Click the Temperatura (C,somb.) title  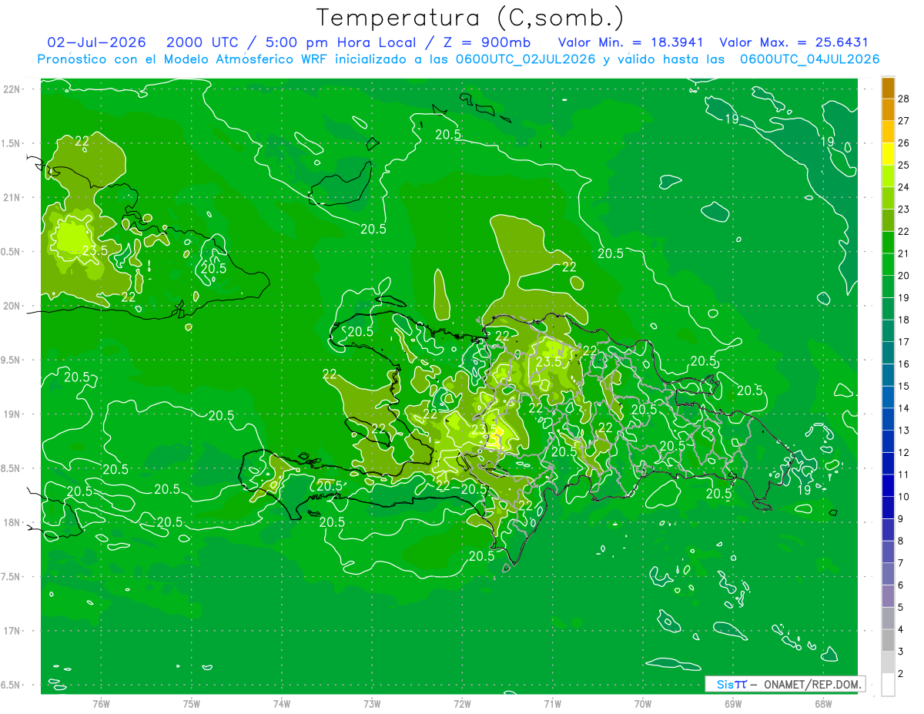(470, 18)
